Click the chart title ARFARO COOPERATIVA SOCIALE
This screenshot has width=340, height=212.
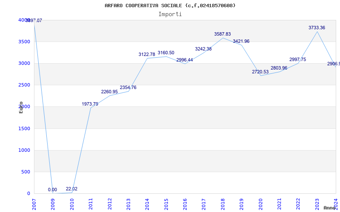click(170, 6)
